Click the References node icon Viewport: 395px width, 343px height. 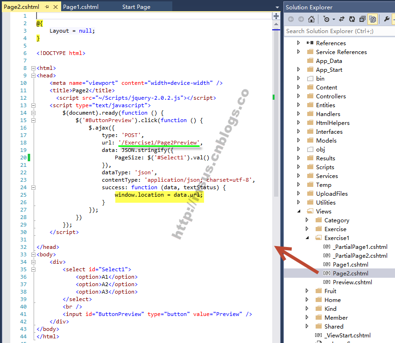[310, 43]
